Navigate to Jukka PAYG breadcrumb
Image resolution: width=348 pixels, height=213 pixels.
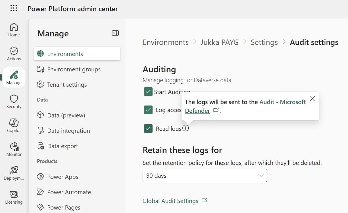(x=219, y=42)
